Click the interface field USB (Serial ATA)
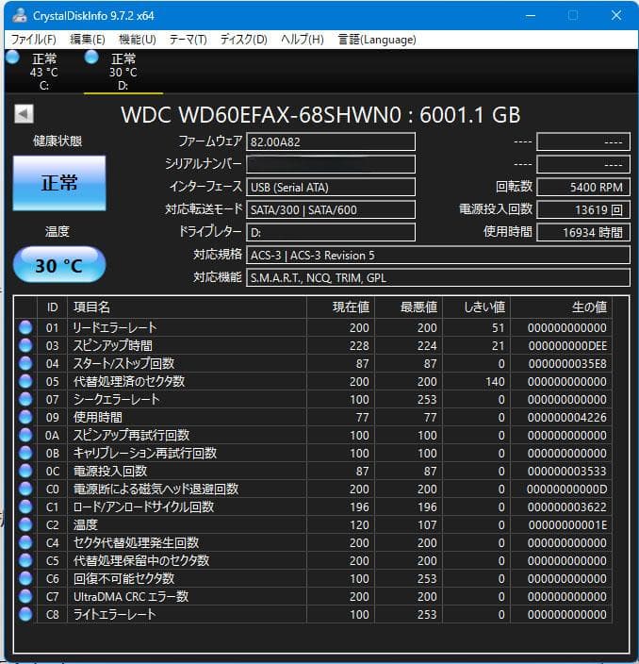 pos(331,187)
